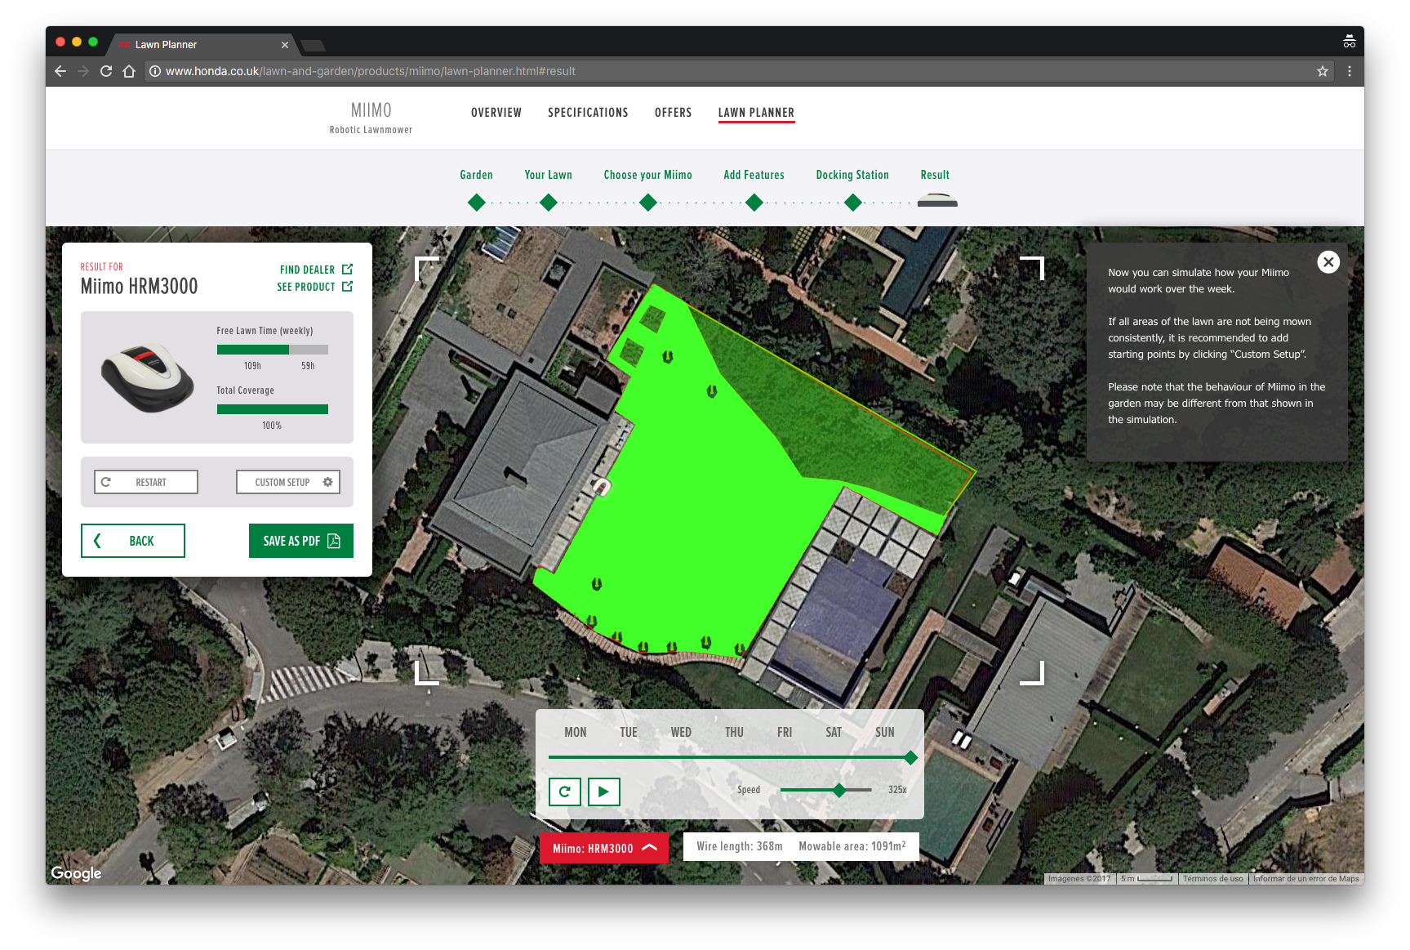Expand the Miimo: HRM3000 model selector
Image resolution: width=1410 pixels, height=950 pixels.
[604, 848]
